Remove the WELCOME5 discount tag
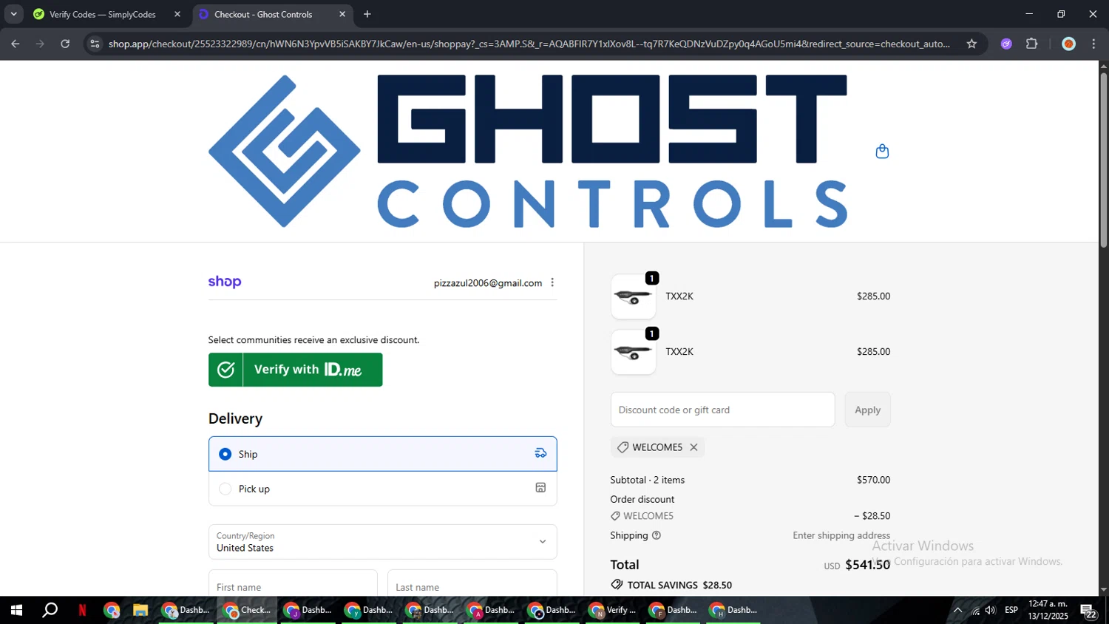1109x624 pixels. 693,447
